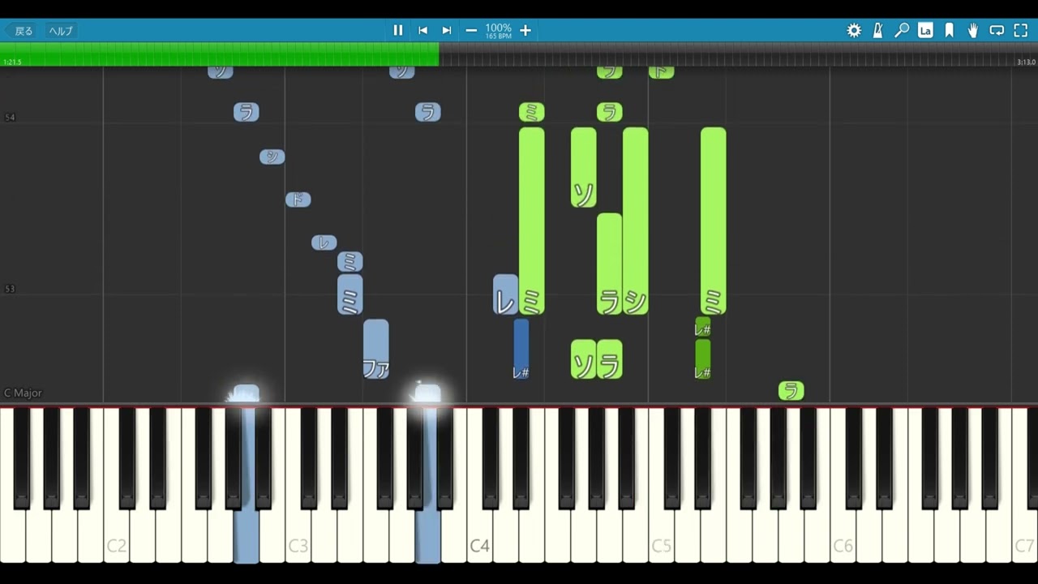The image size is (1038, 584).
Task: Click the blue ド falling note
Action: 298,200
